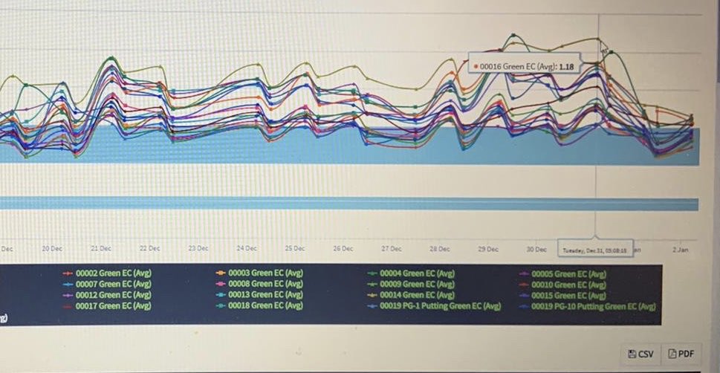Toggle the 00014 Green EC (Avg) series

click(411, 295)
